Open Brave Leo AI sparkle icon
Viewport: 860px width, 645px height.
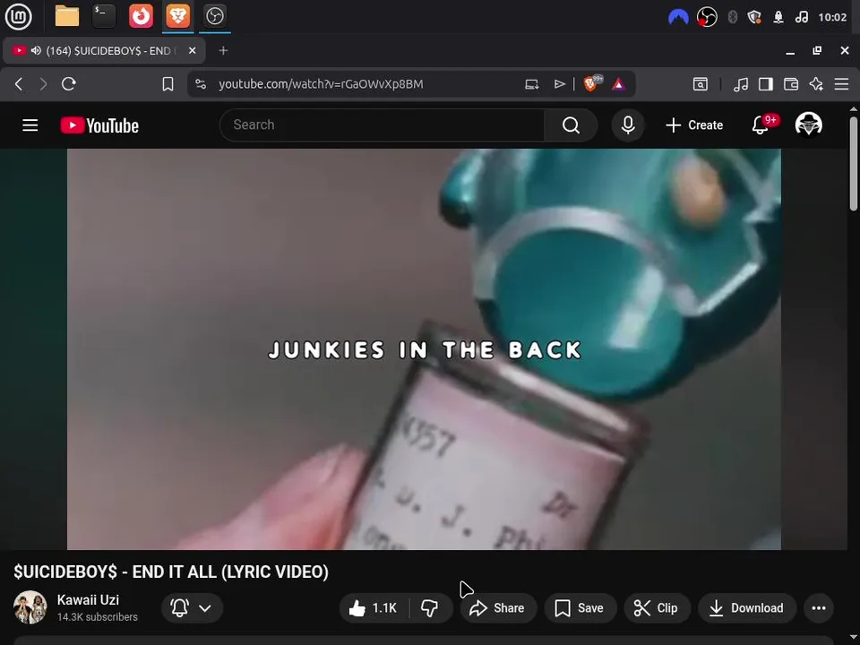(816, 84)
